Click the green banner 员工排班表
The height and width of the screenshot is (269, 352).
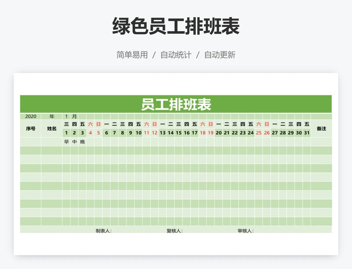pos(176,104)
